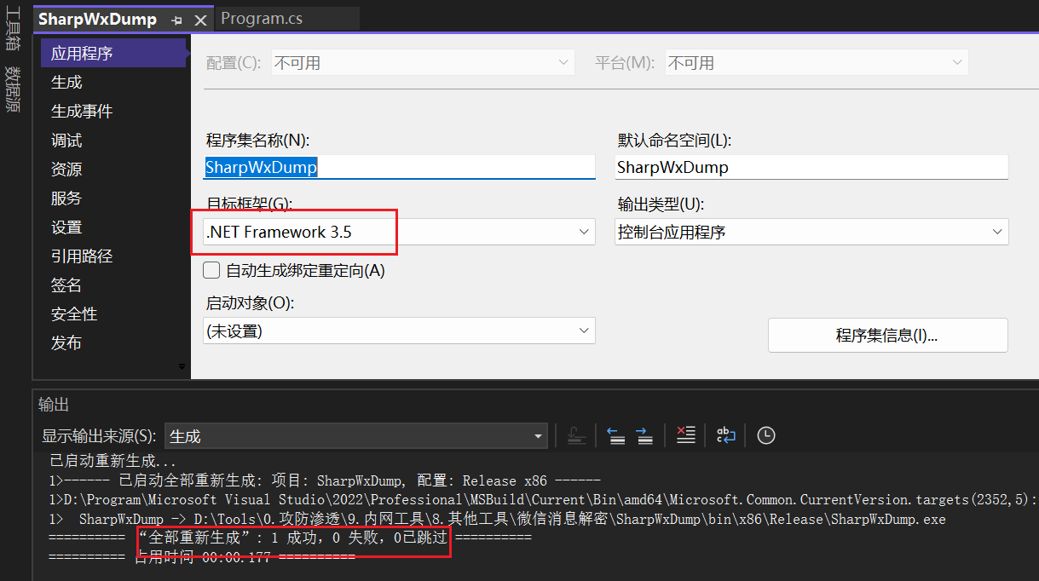Open the 显示输出来源 dropdown
This screenshot has width=1039, height=581.
click(355, 436)
